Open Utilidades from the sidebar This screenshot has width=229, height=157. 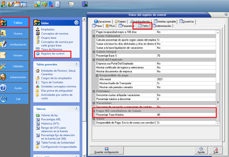(14, 66)
